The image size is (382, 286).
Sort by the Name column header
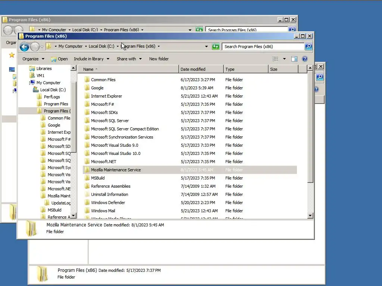(x=128, y=69)
